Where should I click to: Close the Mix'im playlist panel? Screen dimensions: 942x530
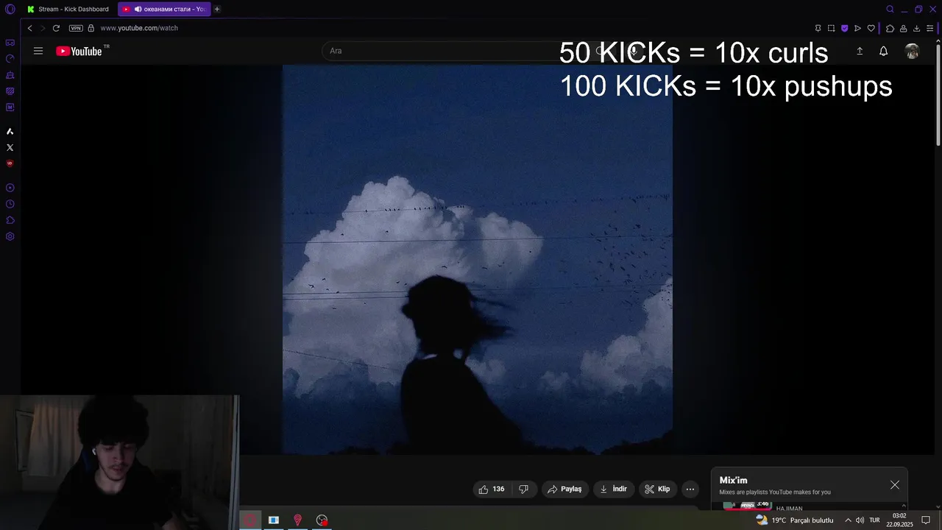[895, 485]
